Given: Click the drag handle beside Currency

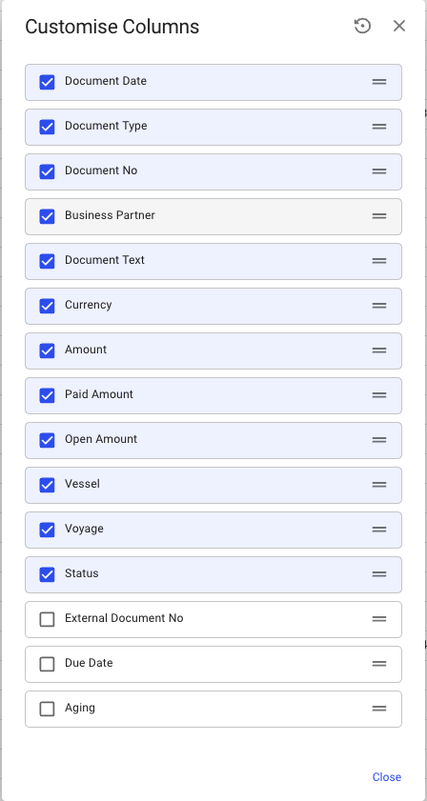Looking at the screenshot, I should (379, 306).
